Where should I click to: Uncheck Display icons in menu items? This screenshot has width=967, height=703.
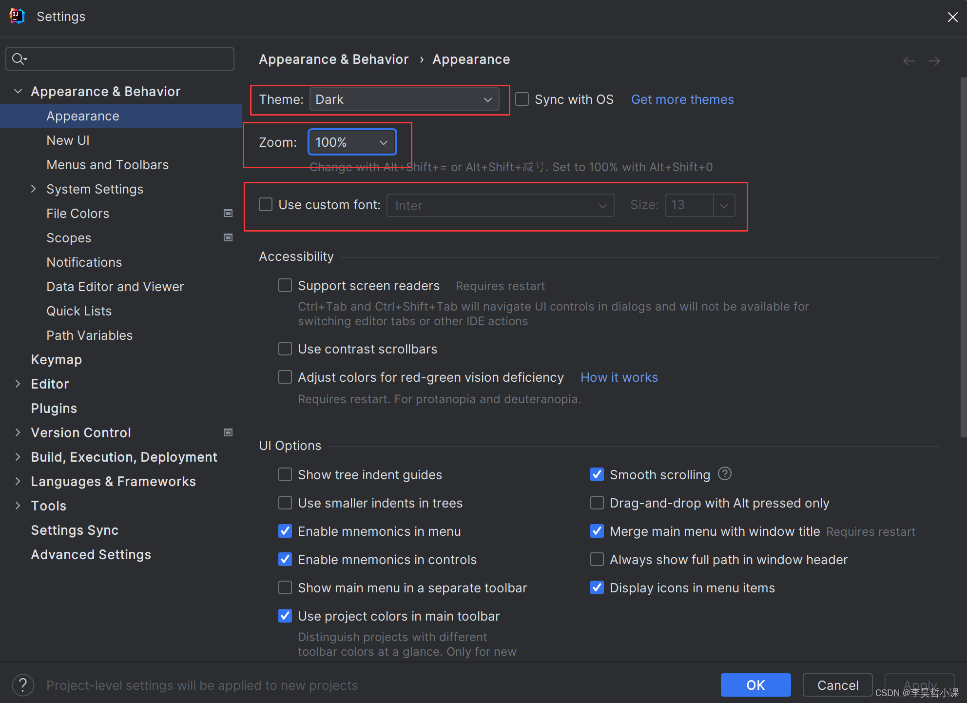tap(597, 587)
